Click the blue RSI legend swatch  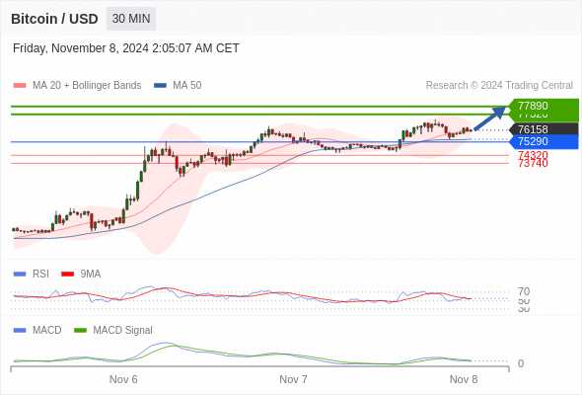(x=20, y=275)
